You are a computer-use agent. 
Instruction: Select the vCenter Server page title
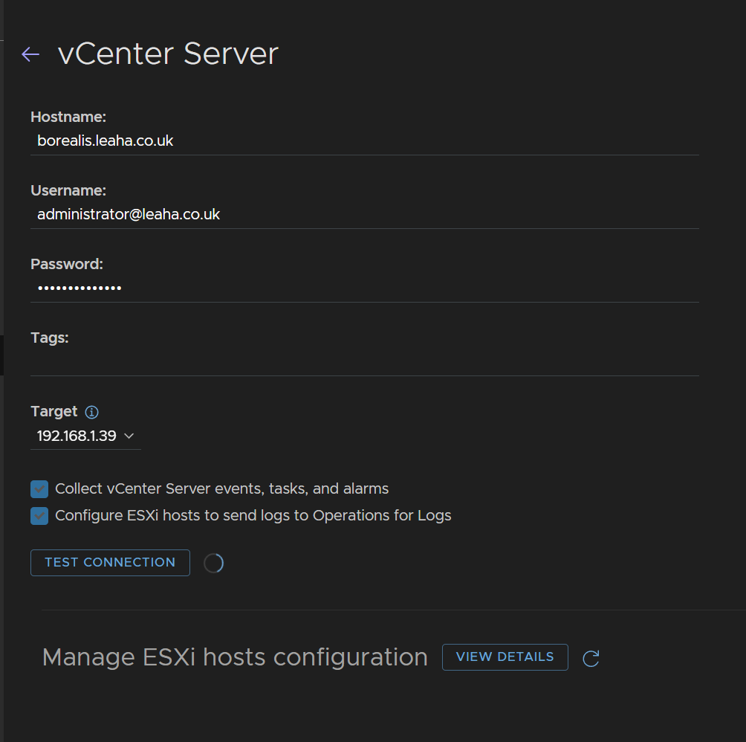[168, 54]
